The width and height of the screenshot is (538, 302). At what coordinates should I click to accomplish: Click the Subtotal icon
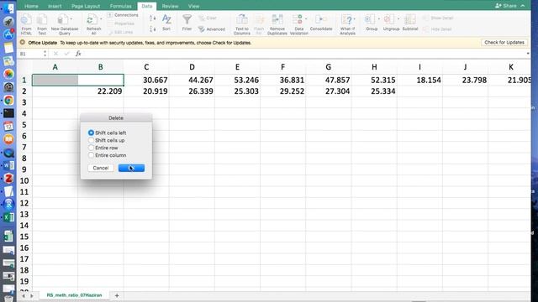click(410, 20)
